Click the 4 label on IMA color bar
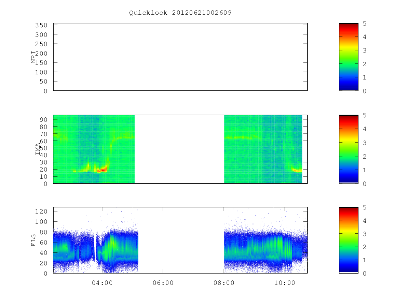 pos(365,129)
